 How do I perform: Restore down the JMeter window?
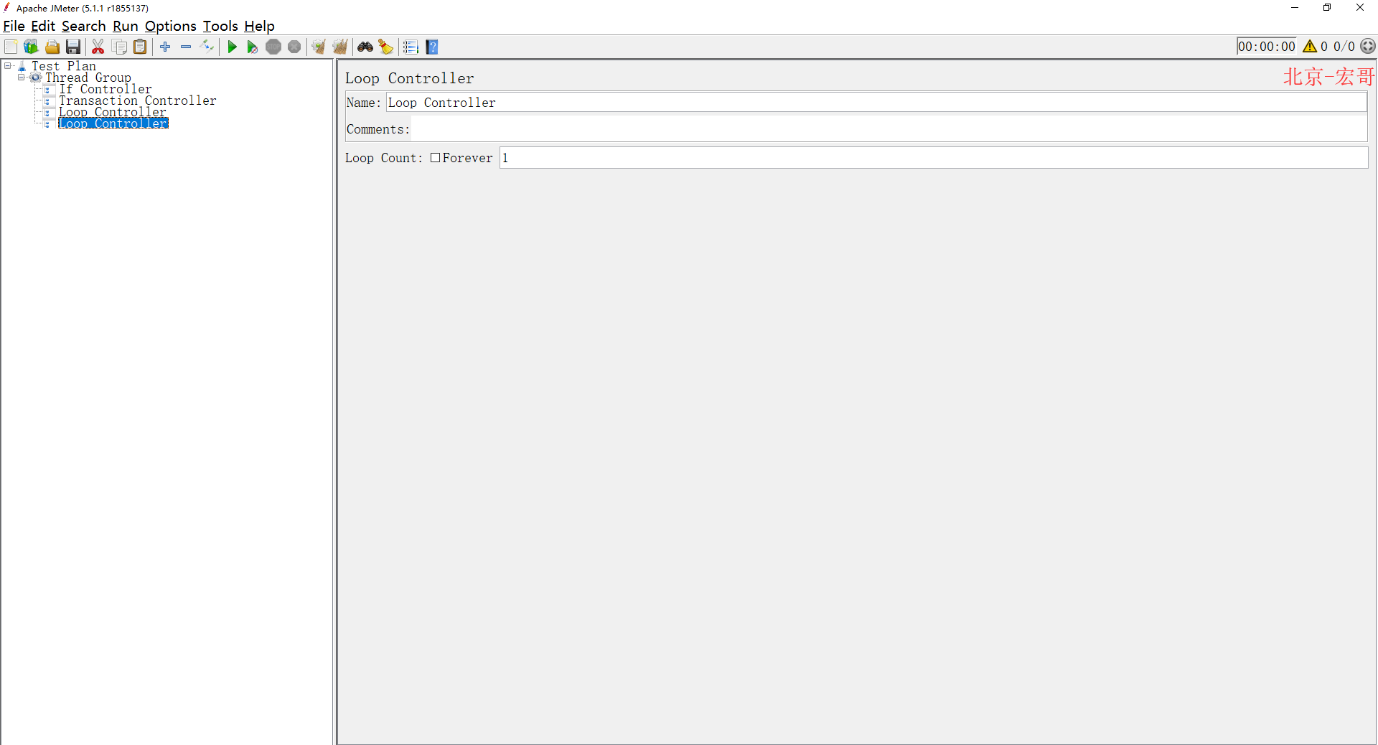coord(1327,8)
